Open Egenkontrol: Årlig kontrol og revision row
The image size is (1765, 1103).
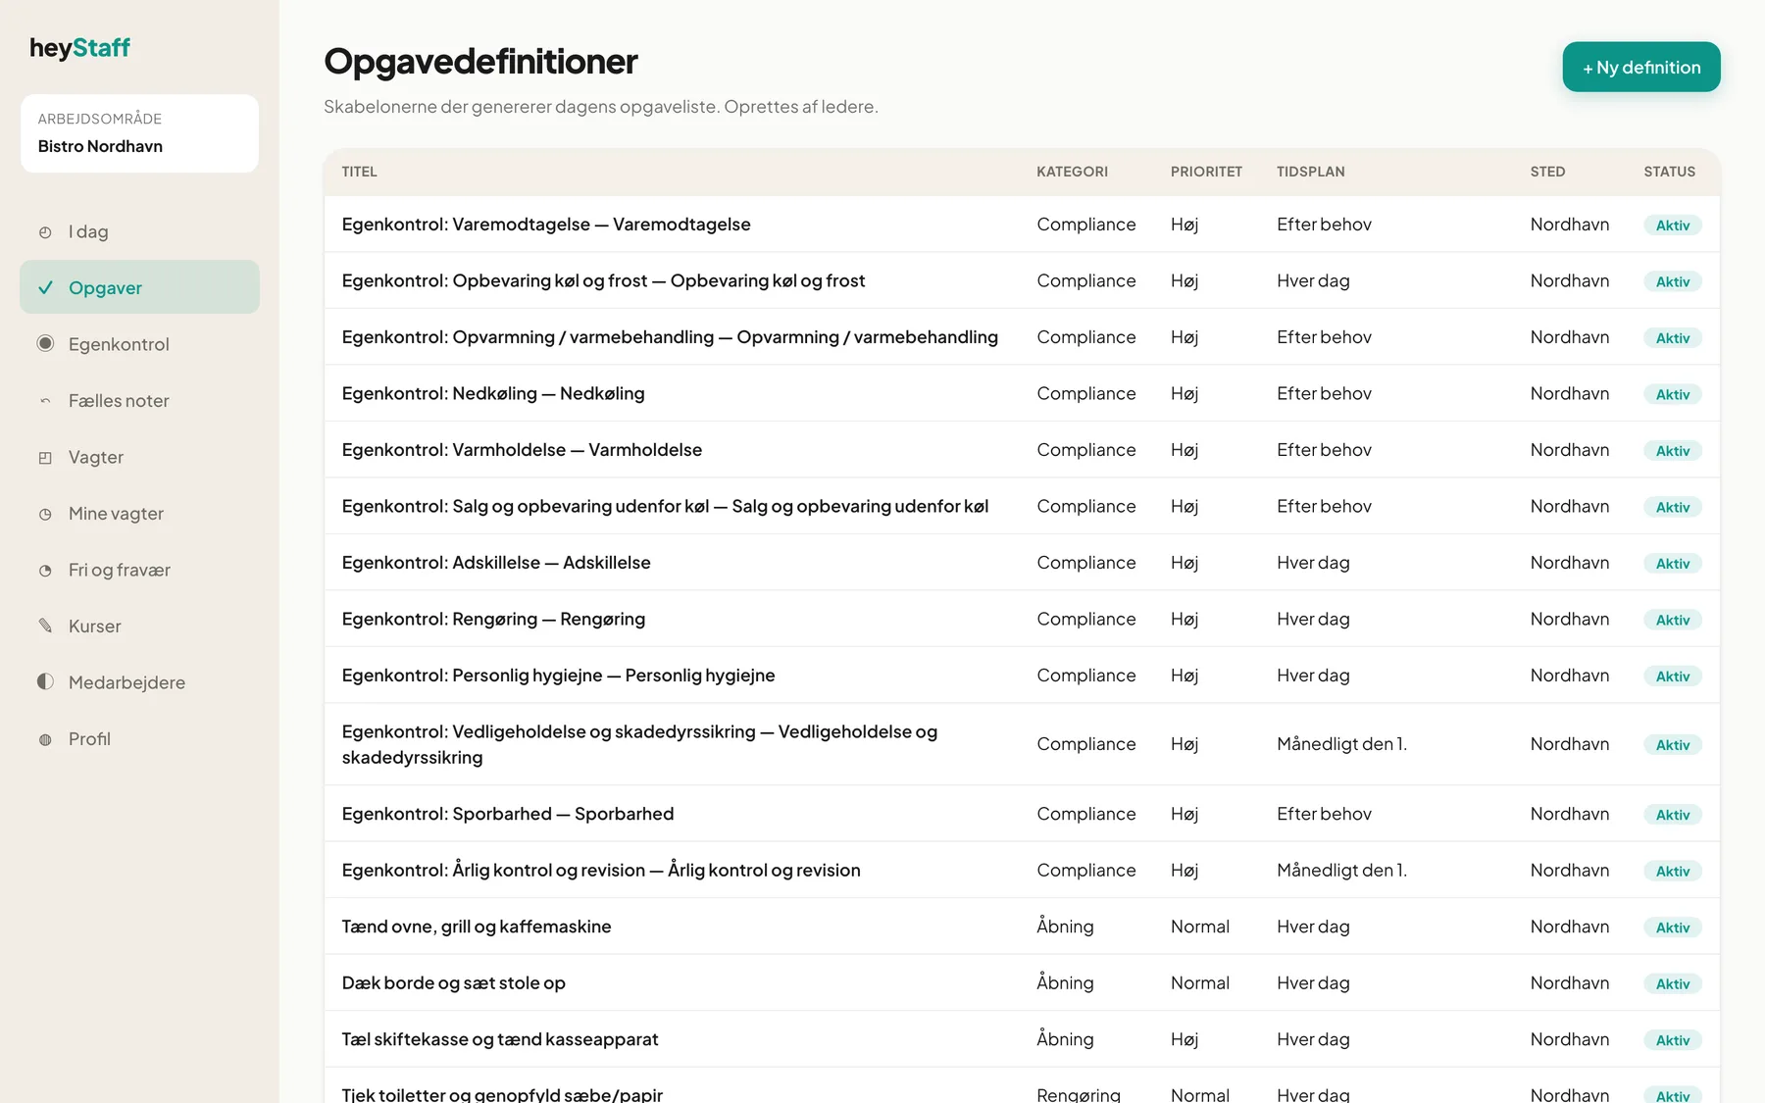click(1022, 871)
